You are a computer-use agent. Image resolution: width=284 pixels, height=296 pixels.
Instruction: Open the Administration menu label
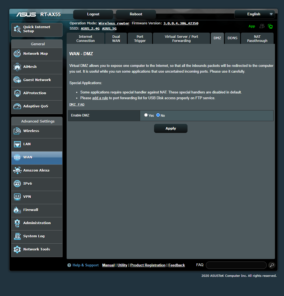tap(37, 223)
